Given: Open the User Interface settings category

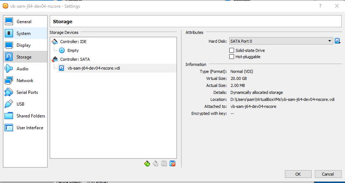Looking at the screenshot, I should [x=25, y=128].
